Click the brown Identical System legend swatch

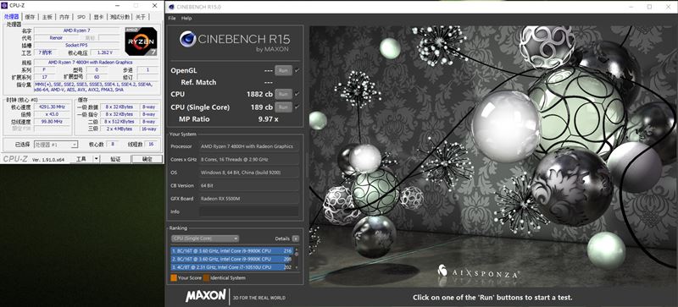click(x=206, y=278)
